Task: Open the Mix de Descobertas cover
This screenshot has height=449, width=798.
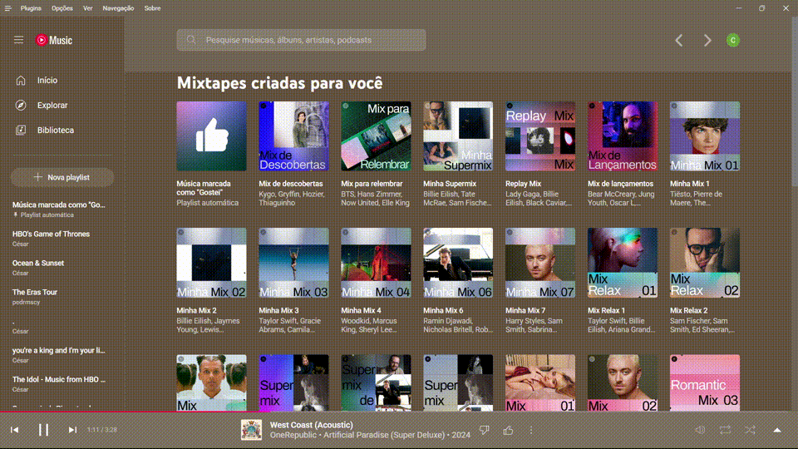Action: (x=293, y=136)
